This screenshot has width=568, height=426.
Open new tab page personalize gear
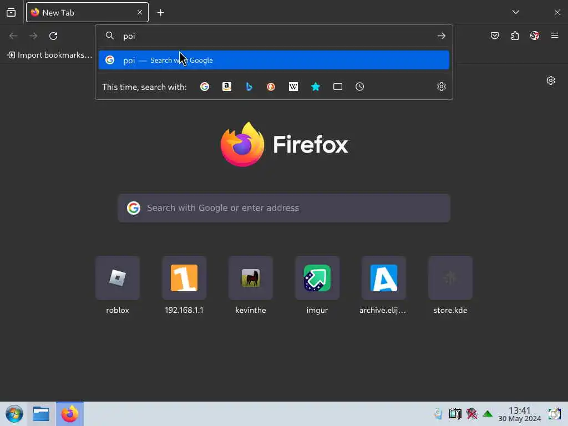(551, 80)
